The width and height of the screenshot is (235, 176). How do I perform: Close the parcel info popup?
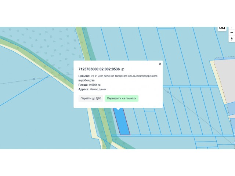pos(160,63)
